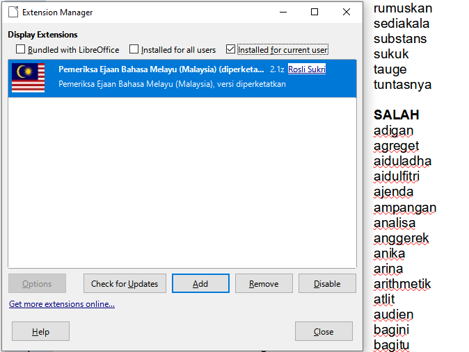Click the word 'substans' in document
This screenshot has height=352, width=469.
click(400, 38)
